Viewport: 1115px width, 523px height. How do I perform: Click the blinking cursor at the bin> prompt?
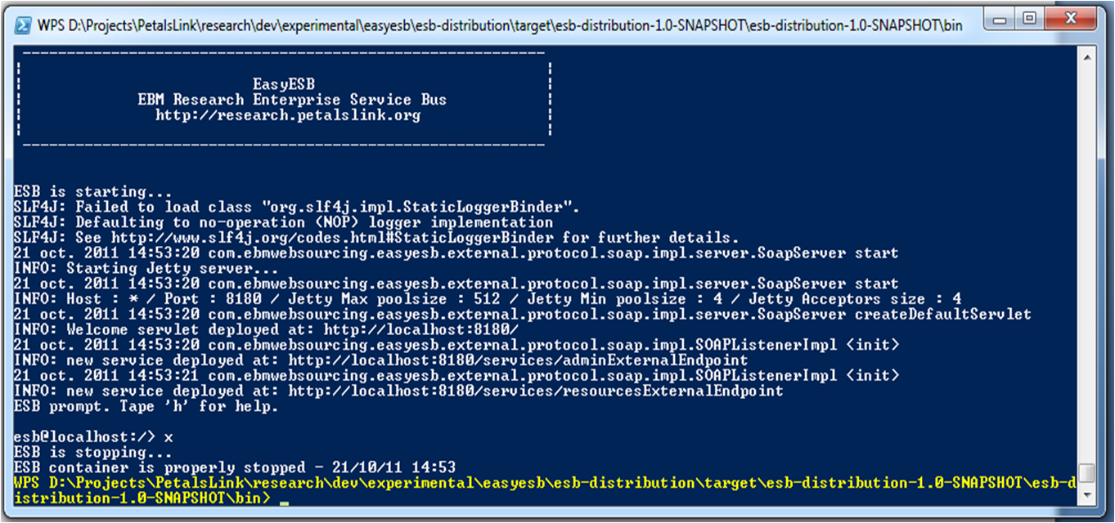click(284, 503)
